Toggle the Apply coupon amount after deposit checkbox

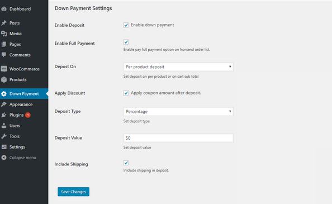[126, 93]
